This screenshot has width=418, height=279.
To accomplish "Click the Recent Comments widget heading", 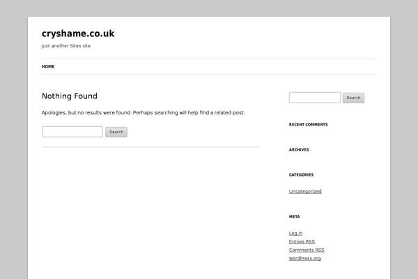I will click(308, 125).
